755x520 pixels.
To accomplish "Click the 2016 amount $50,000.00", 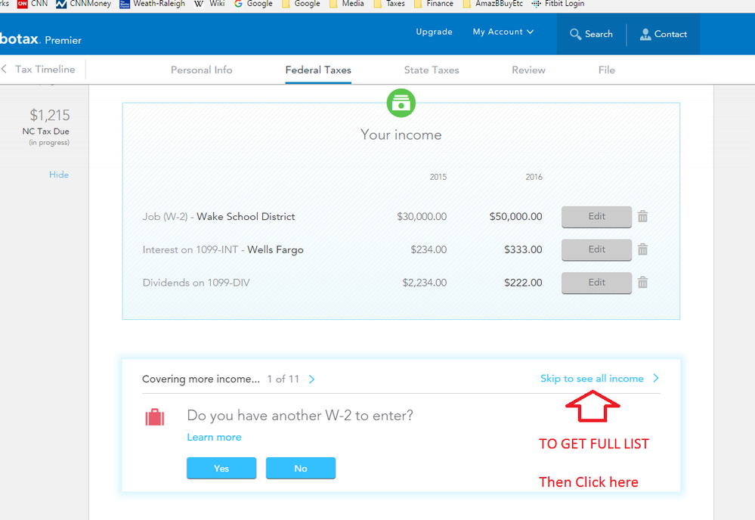I will (x=515, y=217).
